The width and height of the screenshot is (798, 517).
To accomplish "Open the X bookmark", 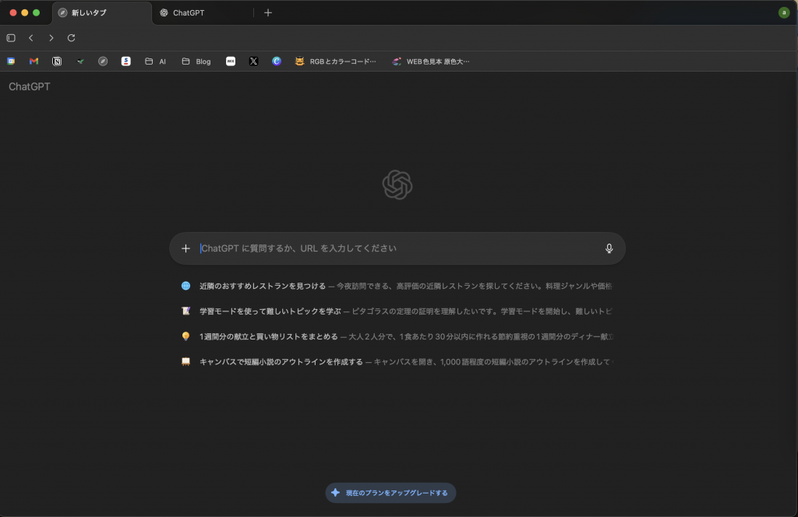I will pyautogui.click(x=253, y=61).
